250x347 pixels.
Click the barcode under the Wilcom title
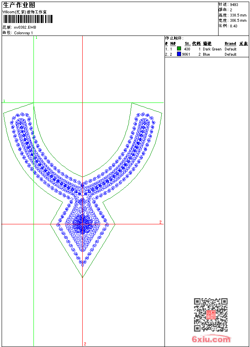point(27,20)
